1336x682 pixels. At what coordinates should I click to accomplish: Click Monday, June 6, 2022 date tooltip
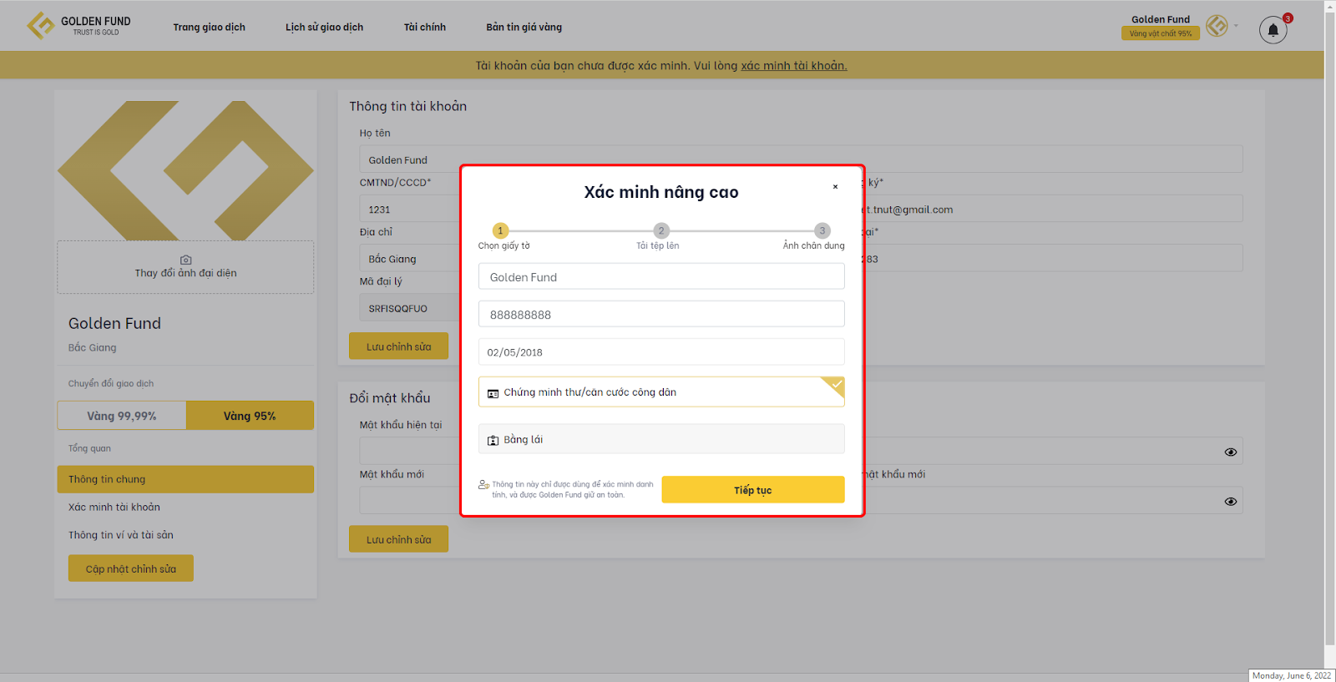tap(1292, 675)
